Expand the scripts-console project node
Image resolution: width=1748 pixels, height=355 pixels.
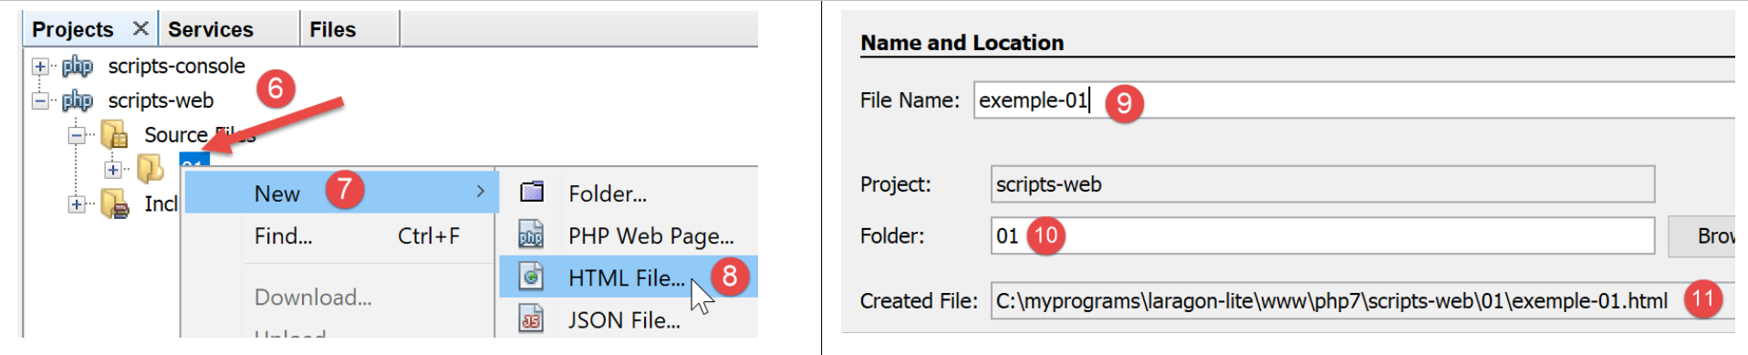40,67
